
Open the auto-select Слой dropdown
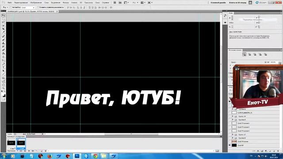pyautogui.click(x=28, y=8)
